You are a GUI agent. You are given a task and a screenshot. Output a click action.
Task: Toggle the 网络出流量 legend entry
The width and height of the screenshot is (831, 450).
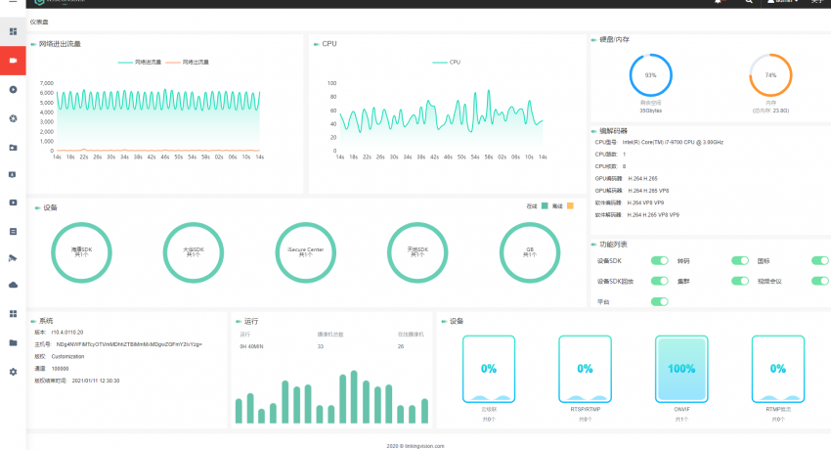click(x=187, y=62)
